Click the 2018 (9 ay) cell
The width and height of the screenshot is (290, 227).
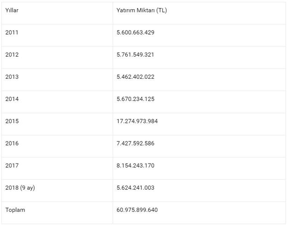[20, 187]
